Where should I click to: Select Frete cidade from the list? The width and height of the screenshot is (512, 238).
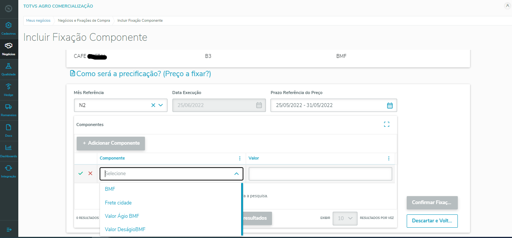coord(171,203)
